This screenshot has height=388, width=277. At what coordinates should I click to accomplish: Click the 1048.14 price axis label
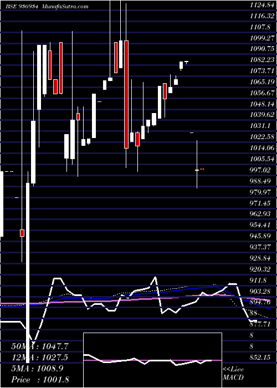(x=262, y=104)
